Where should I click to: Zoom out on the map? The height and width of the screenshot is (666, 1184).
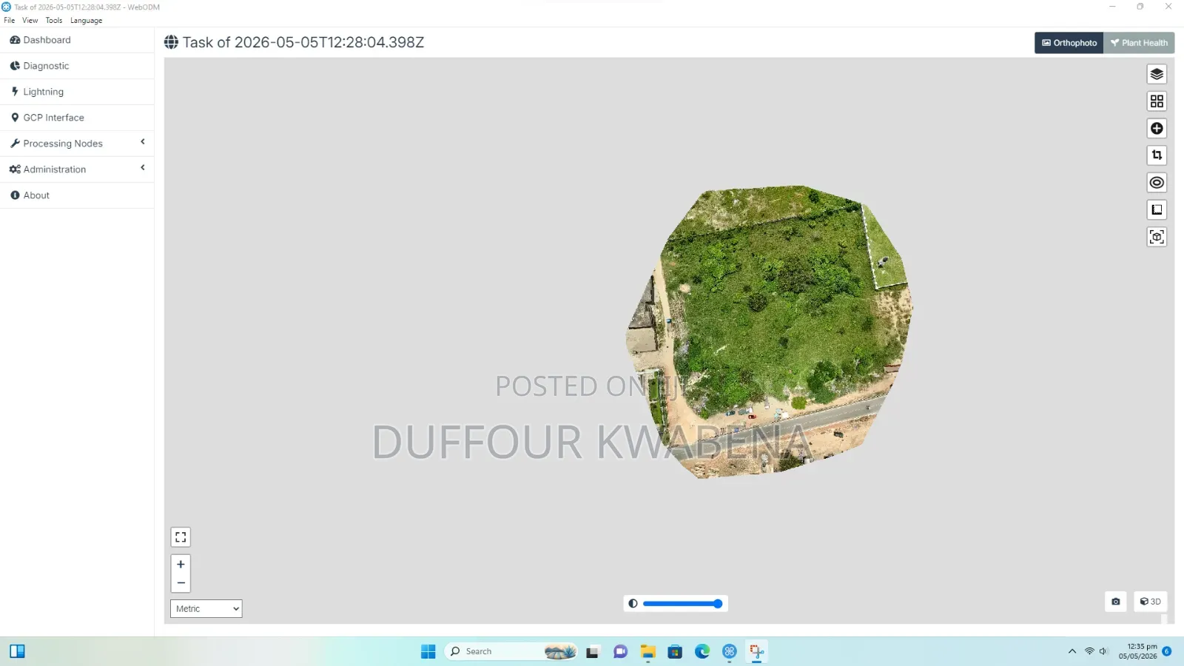click(x=181, y=583)
